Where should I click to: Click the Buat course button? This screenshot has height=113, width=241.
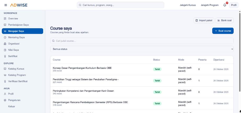(223, 31)
